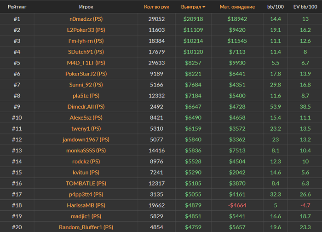Sort by Мат. ожидание column header
Image resolution: width=322 pixels, height=232 pixels.
[x=237, y=7]
